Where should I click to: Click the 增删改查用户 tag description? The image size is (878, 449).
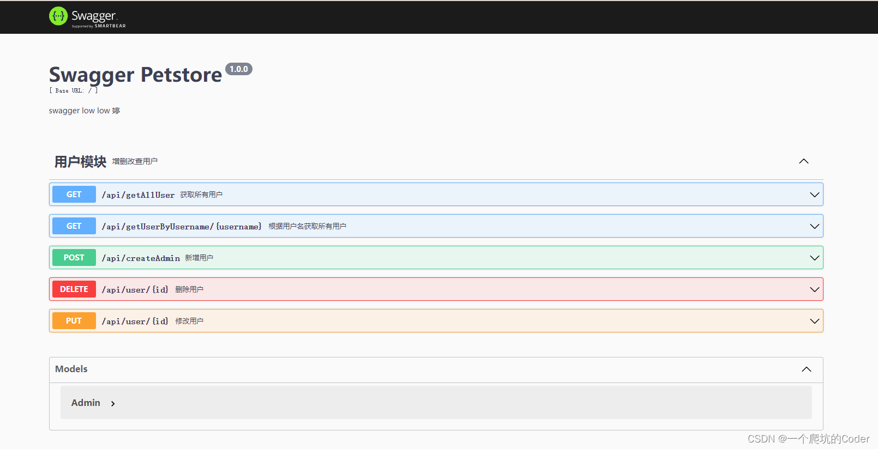point(135,161)
